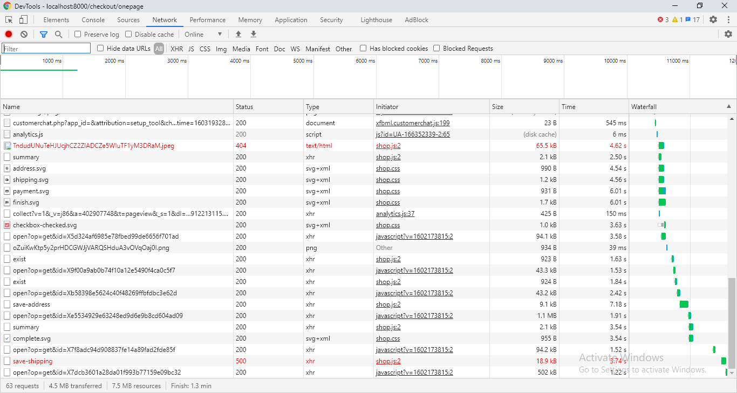Enable Disable cache checkbox

[128, 34]
